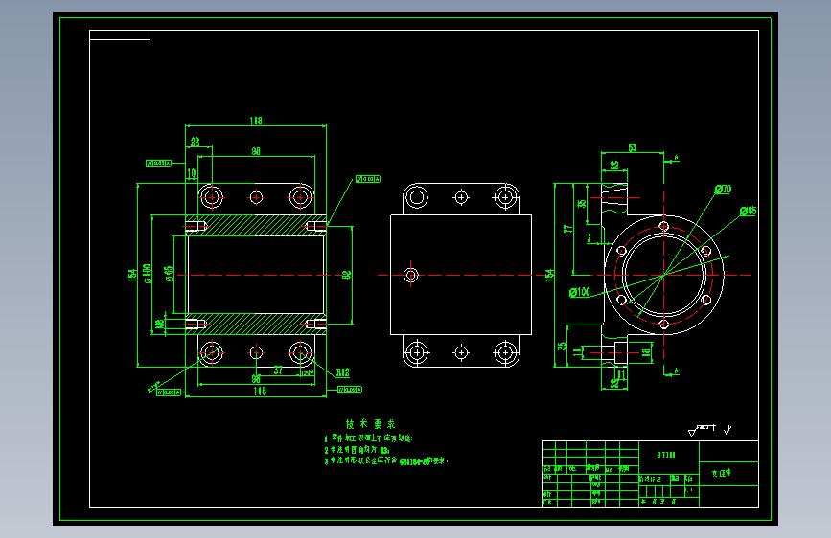The width and height of the screenshot is (831, 538).
Task: Pick the 98 dimension above the section view
Action: point(256,151)
